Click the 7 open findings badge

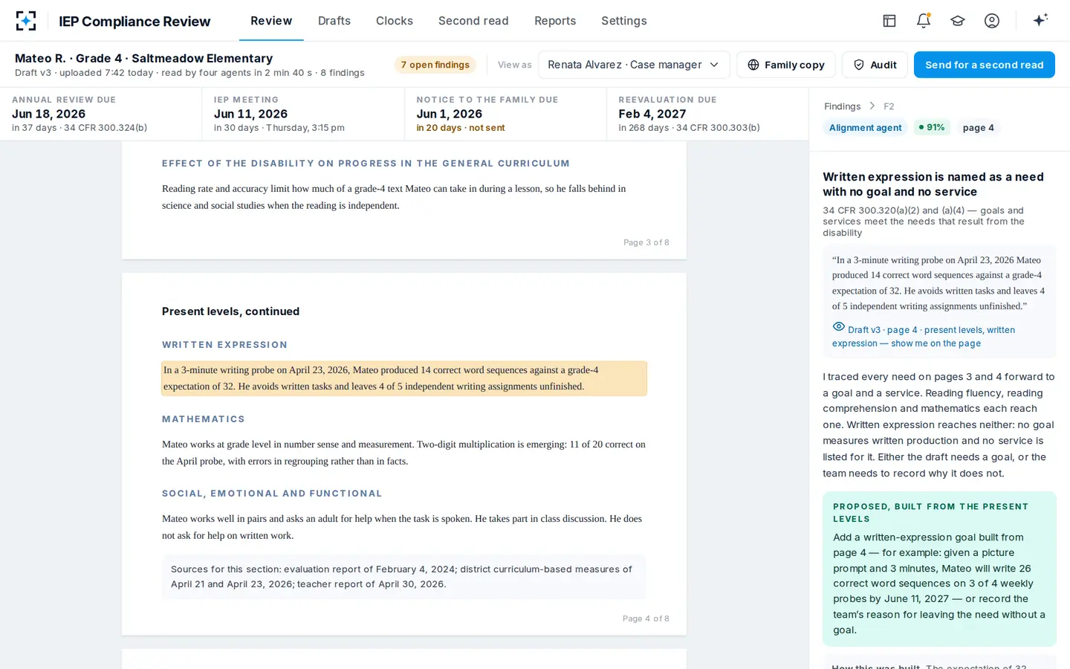(435, 65)
